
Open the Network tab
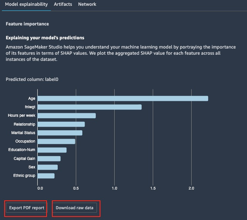click(x=87, y=4)
